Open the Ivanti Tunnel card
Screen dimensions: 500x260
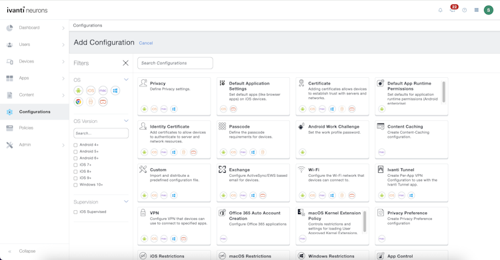tap(411, 183)
